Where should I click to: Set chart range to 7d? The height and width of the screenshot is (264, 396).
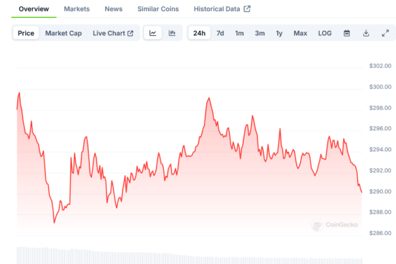pyautogui.click(x=220, y=33)
